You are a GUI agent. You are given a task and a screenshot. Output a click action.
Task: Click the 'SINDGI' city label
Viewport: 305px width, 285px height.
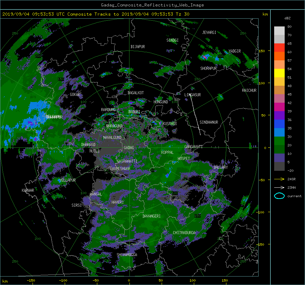[172, 40]
